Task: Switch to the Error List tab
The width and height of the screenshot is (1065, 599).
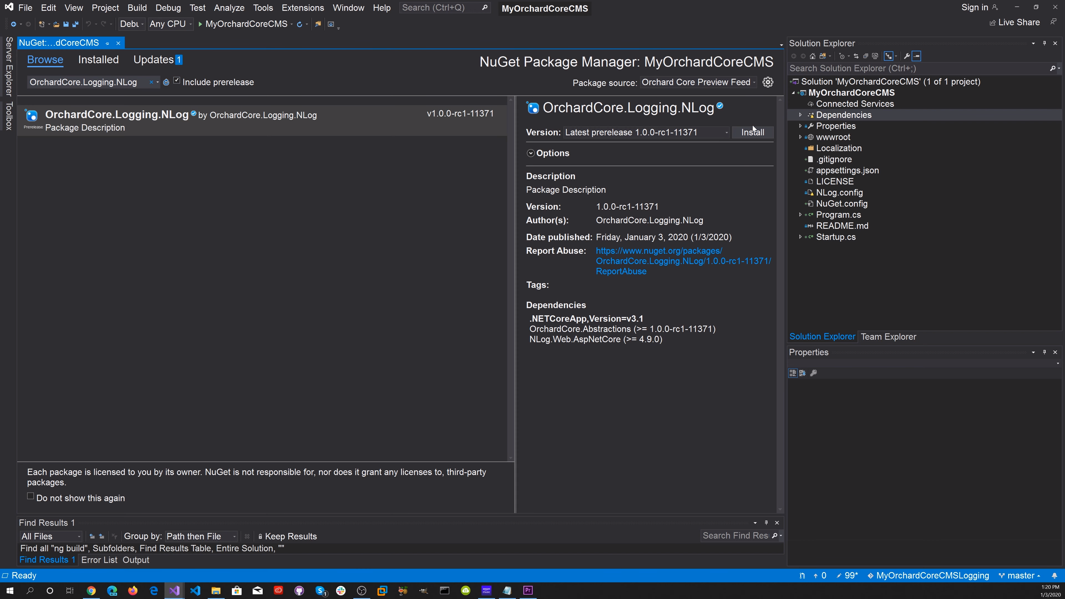Action: pyautogui.click(x=99, y=560)
